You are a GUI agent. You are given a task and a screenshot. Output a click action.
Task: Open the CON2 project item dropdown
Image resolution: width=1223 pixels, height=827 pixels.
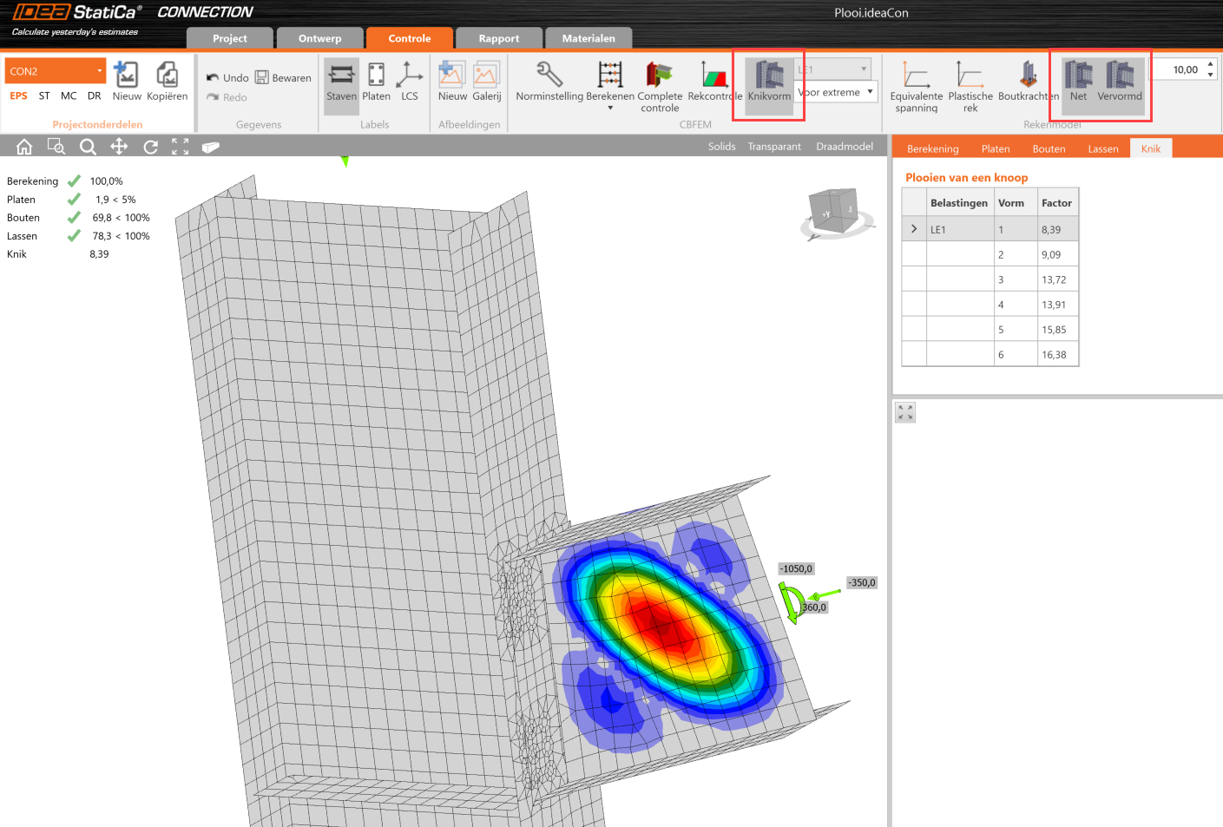pos(100,71)
